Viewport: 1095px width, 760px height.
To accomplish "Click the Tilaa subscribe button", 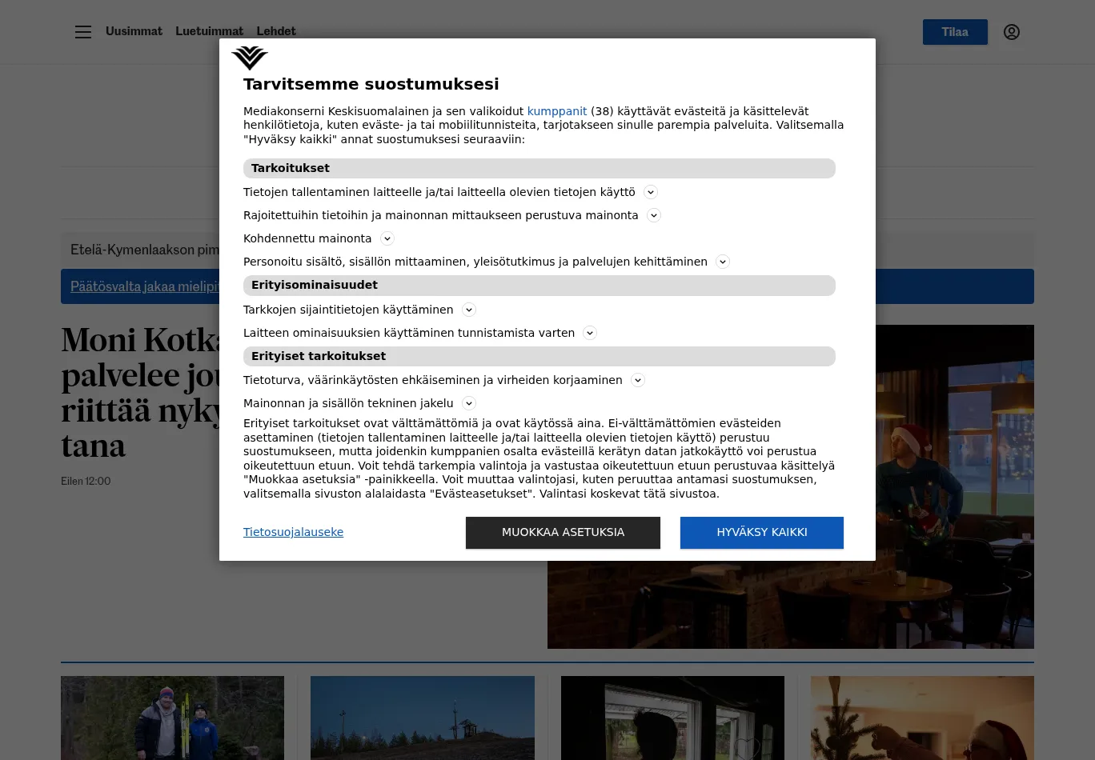I will [x=954, y=32].
